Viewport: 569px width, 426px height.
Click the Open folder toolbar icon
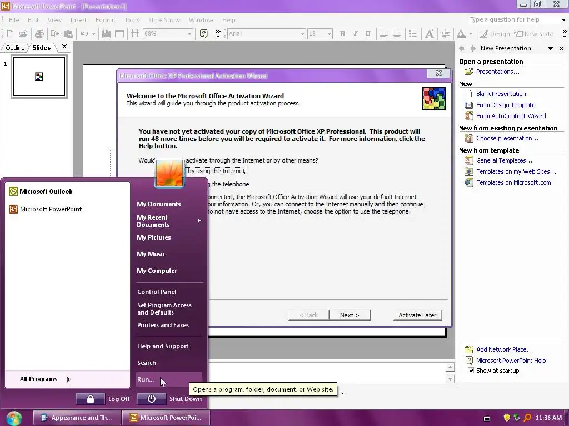(23, 34)
